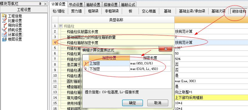The image size is (248, 110).
Task: Click the 取消 button
Action: 158,103
